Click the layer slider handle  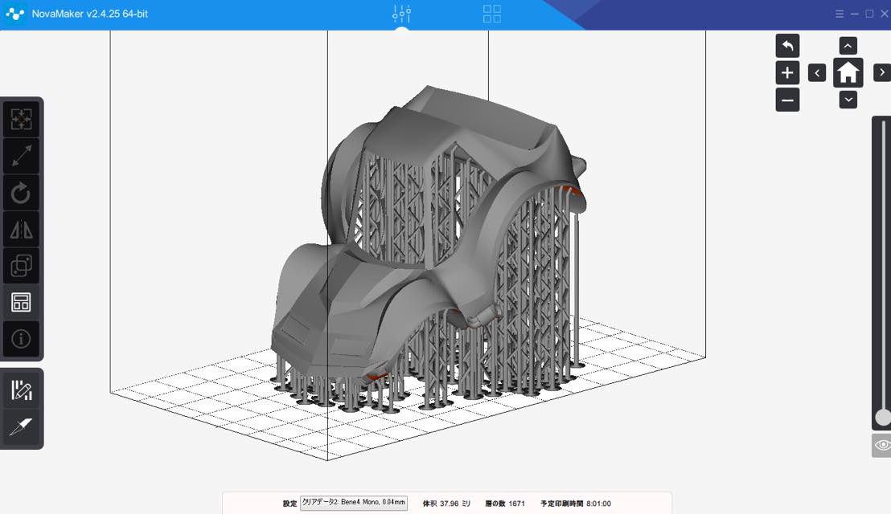pyautogui.click(x=882, y=417)
